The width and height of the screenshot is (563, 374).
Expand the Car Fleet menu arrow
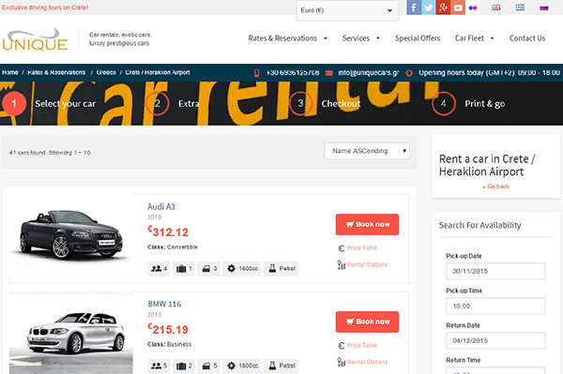(x=492, y=38)
